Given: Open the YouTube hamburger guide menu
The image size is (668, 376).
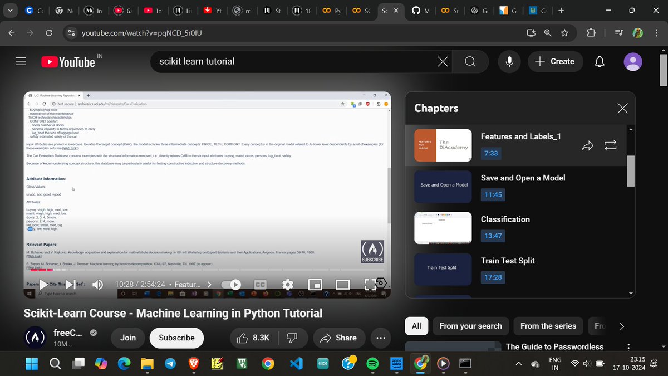Looking at the screenshot, I should (x=21, y=62).
